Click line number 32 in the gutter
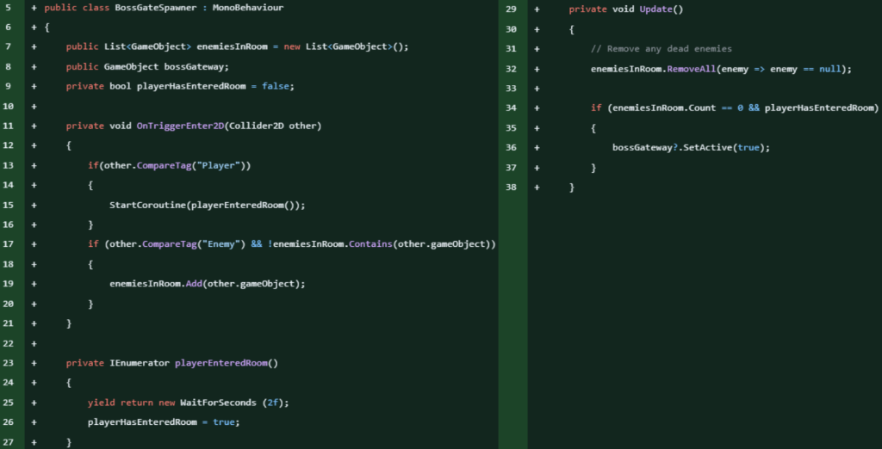 click(x=512, y=69)
